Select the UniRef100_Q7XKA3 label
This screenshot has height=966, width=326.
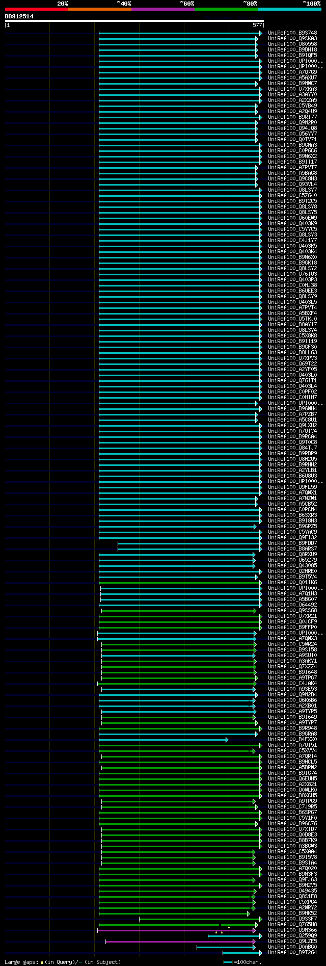292,89
